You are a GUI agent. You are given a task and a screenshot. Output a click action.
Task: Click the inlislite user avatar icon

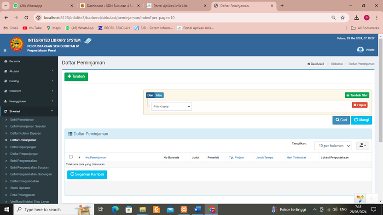(x=360, y=50)
